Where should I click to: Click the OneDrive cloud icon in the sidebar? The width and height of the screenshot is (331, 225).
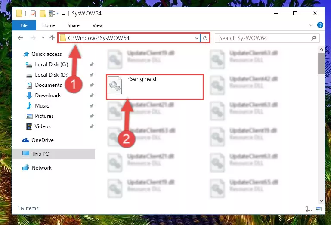(26, 140)
